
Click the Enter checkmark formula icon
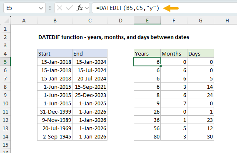[x=70, y=8]
